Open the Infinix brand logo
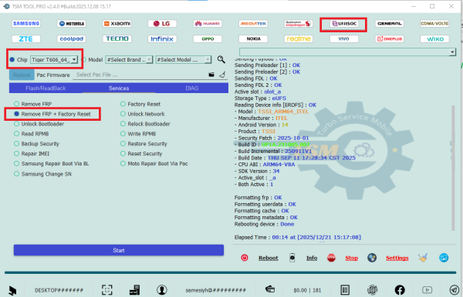 point(162,38)
